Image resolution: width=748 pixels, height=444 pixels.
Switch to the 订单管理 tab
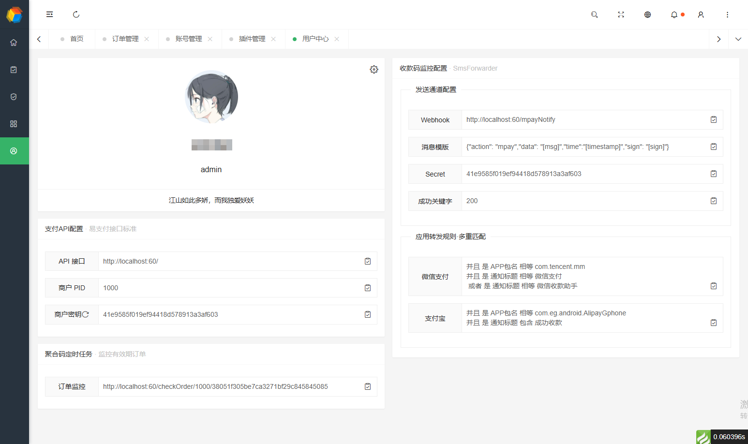point(125,39)
